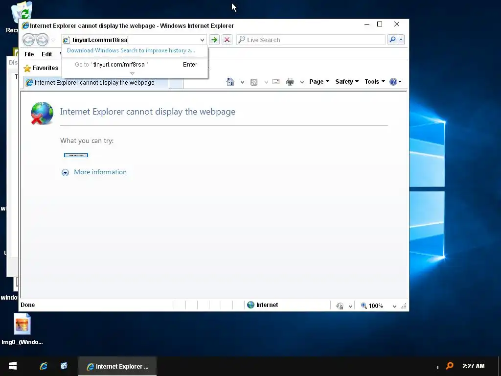Click the orange search tray icon

point(450,366)
